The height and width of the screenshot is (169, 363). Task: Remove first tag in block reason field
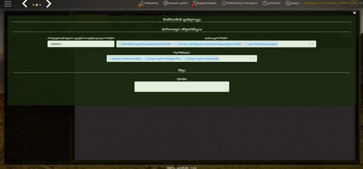119,44
